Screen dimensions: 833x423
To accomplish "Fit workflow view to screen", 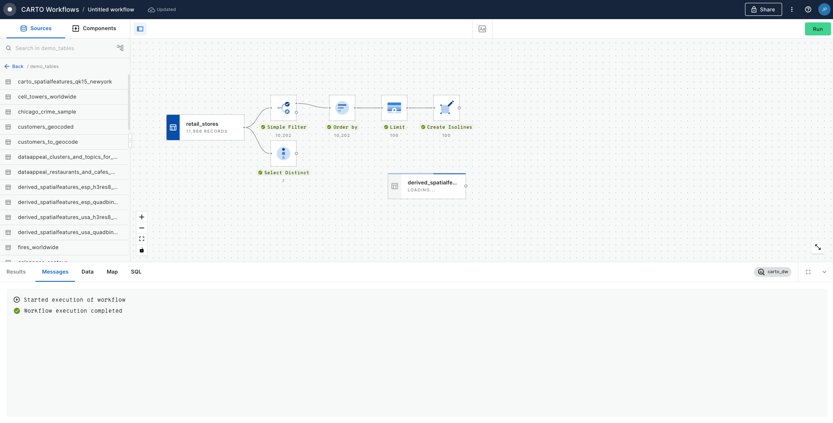I will pos(142,239).
